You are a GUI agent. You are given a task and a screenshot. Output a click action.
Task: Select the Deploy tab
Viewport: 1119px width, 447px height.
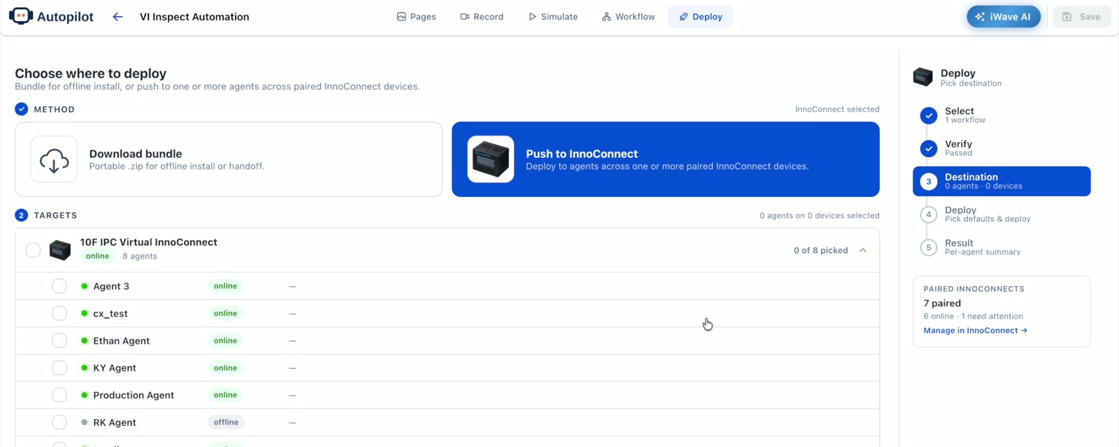click(x=700, y=17)
